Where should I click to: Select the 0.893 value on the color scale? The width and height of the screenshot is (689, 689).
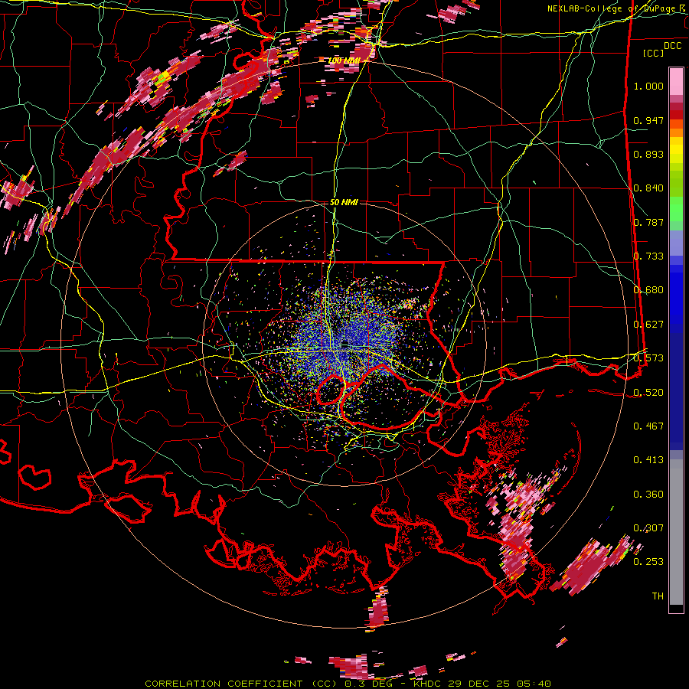click(x=648, y=154)
